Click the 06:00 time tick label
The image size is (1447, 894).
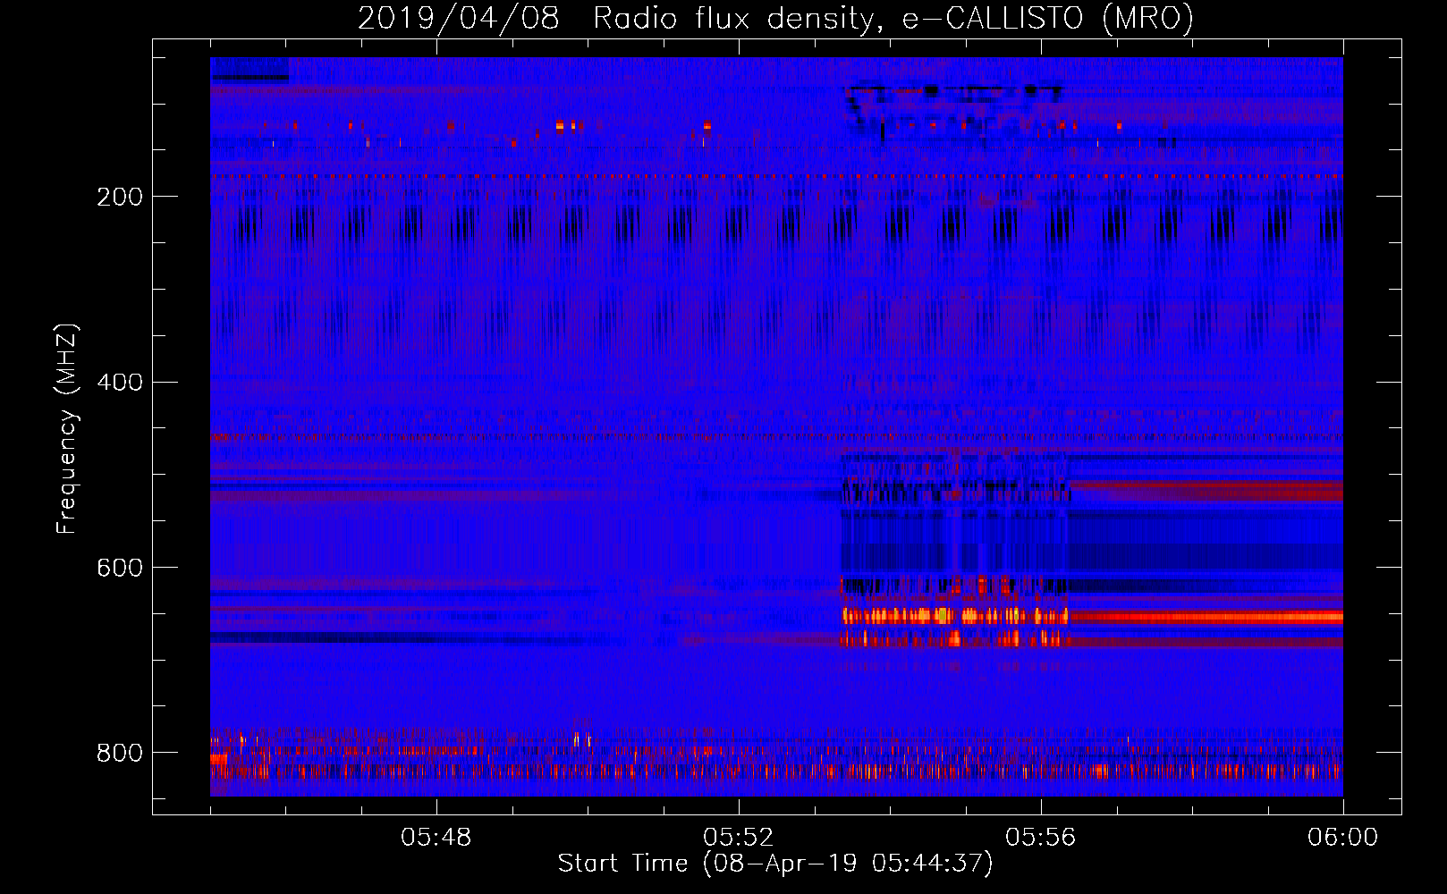click(x=1343, y=838)
